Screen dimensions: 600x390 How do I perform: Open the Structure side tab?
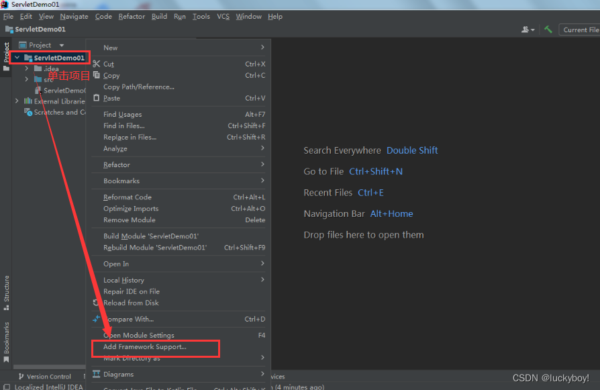[x=6, y=293]
